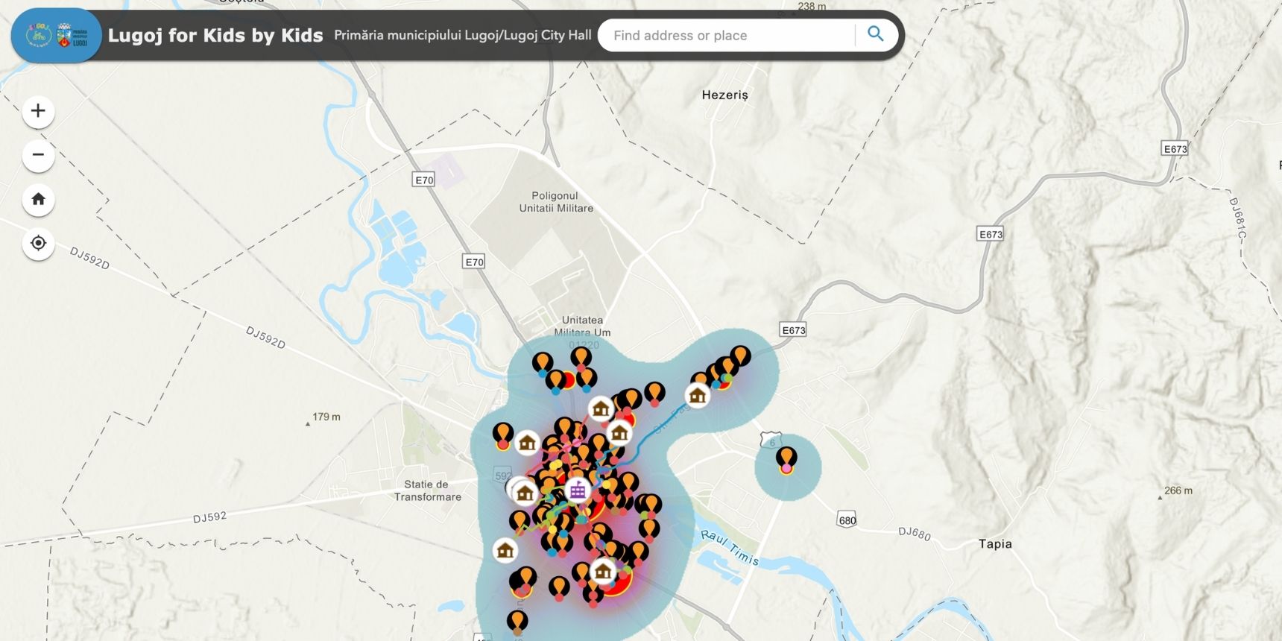Find my location with the crosshair icon
Image resolution: width=1282 pixels, height=641 pixels.
pyautogui.click(x=38, y=243)
